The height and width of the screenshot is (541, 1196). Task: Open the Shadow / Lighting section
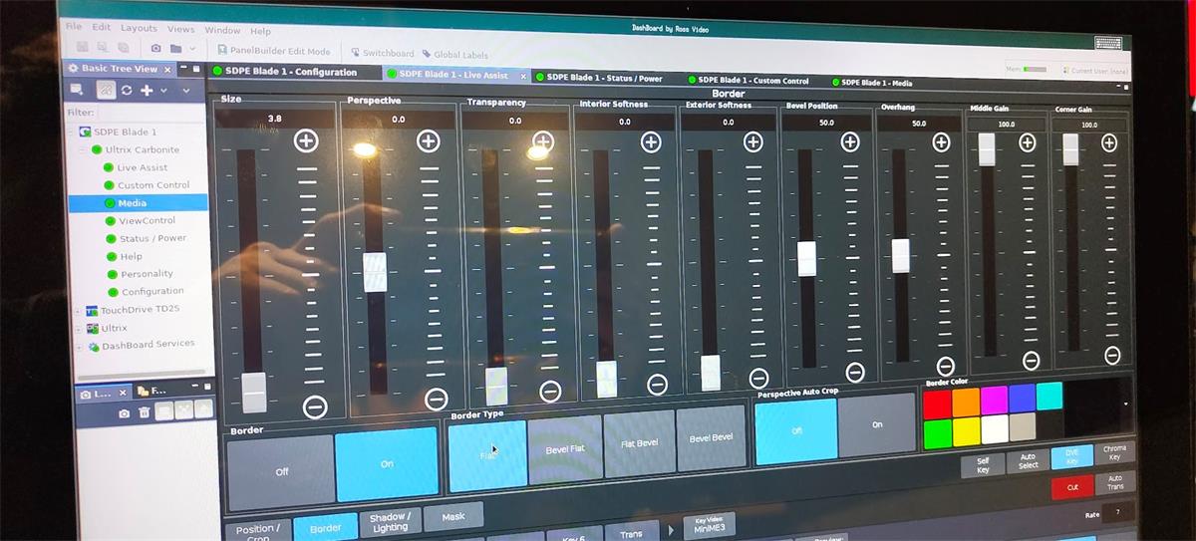(x=389, y=521)
